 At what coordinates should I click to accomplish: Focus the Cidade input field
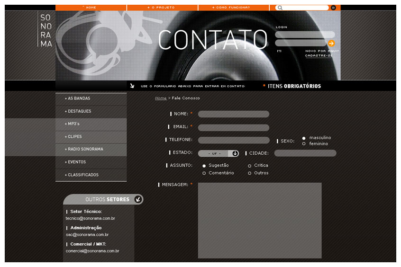[x=305, y=153]
